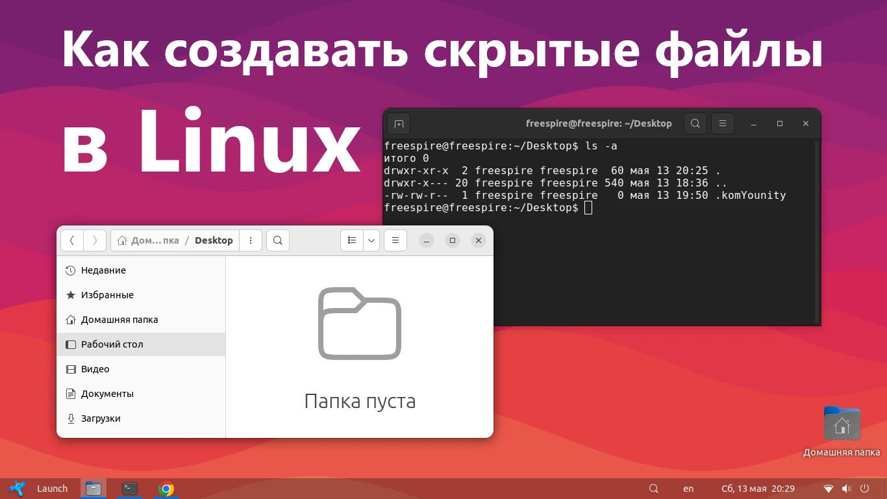Viewport: 887px width, 499px height.
Task: Open Избранные in sidebar
Action: tap(141, 295)
